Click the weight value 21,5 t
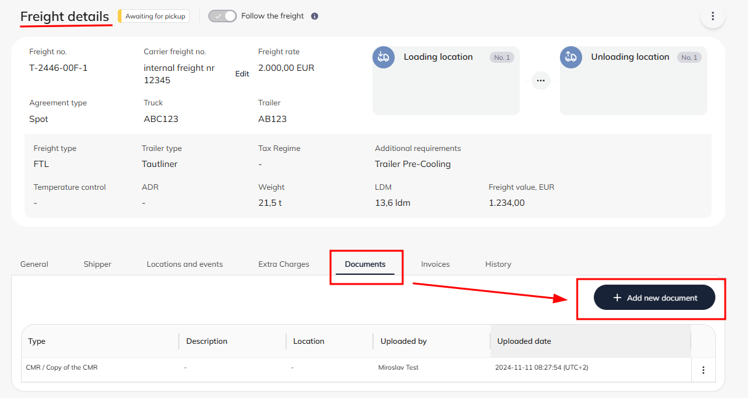Screen dimensions: 748x398 coord(270,203)
